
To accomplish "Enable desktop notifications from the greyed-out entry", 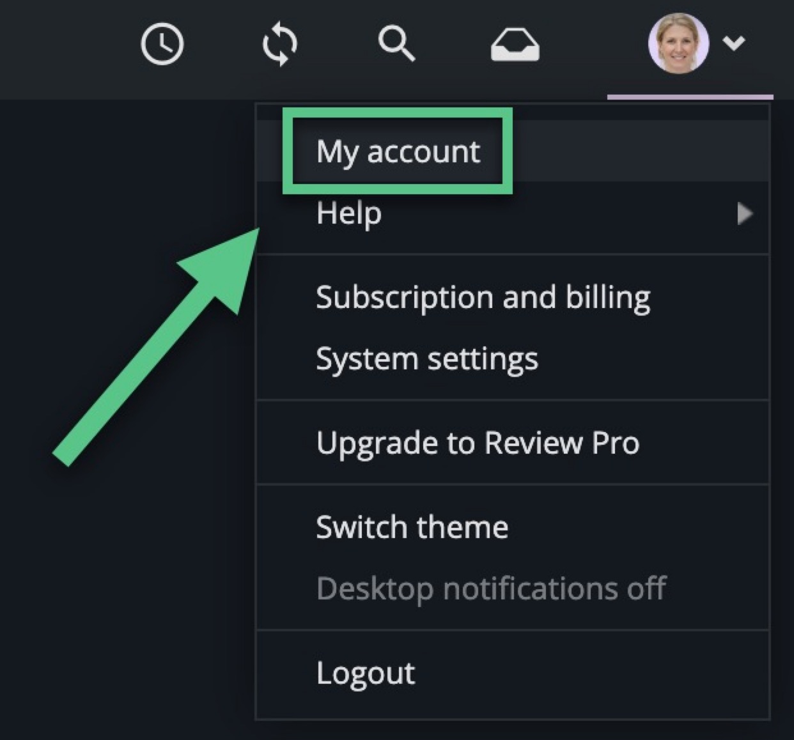I will click(x=490, y=589).
